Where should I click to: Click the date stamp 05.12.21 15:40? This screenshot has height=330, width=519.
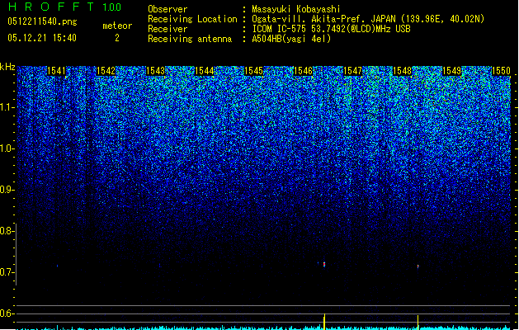tap(42, 38)
